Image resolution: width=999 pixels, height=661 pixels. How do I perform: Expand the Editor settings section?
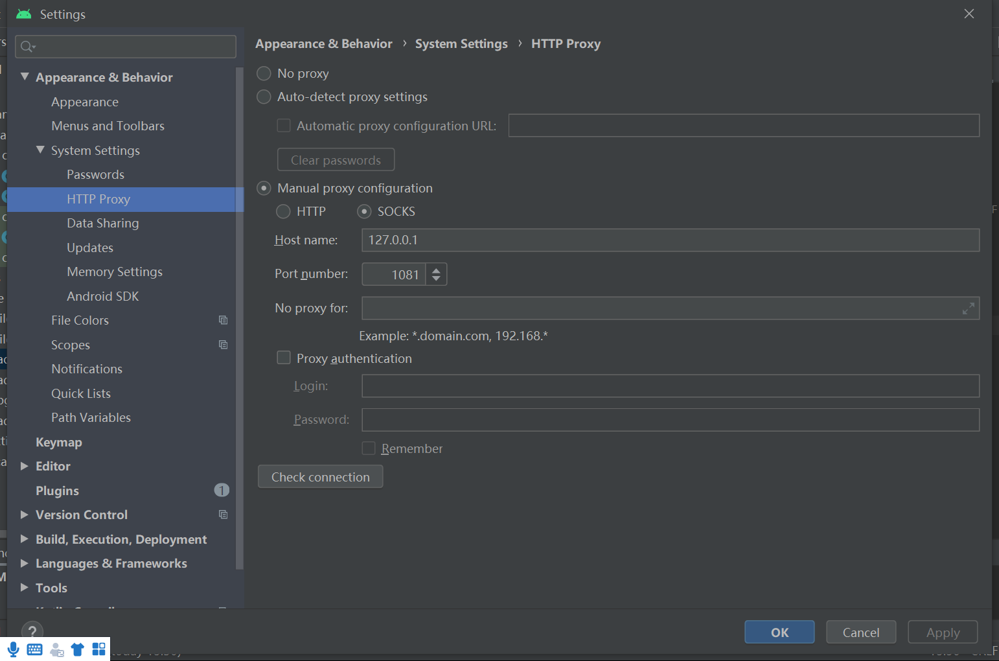(25, 467)
